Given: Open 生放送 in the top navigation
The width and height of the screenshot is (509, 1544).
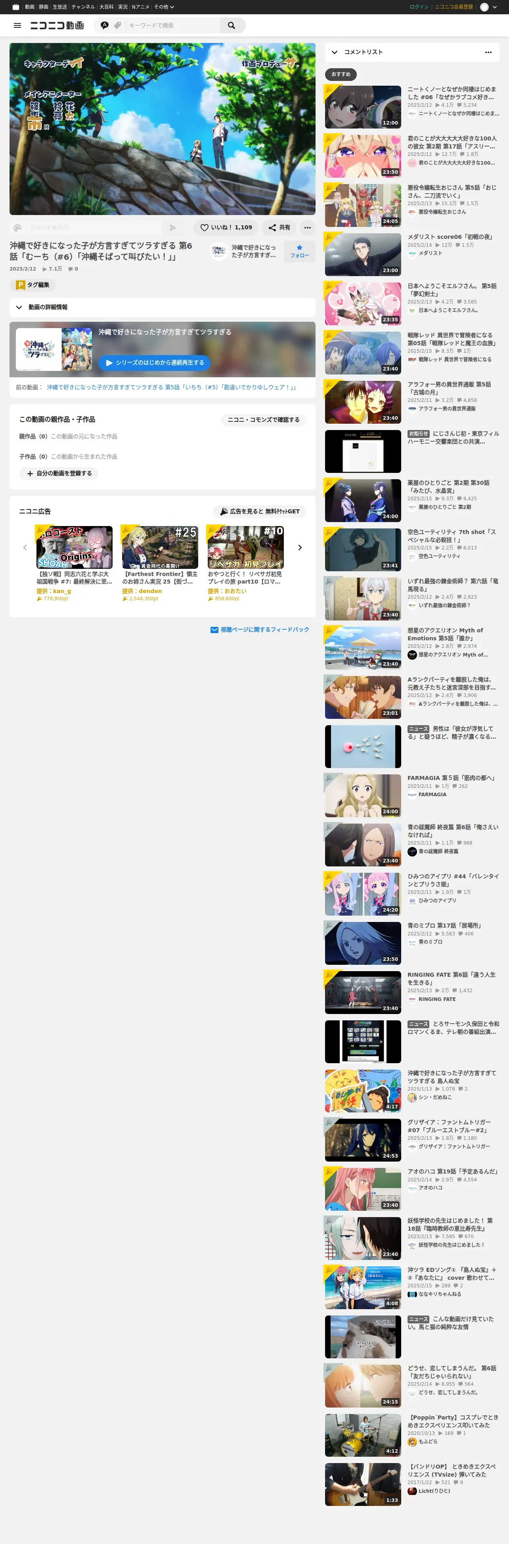Looking at the screenshot, I should point(60,7).
